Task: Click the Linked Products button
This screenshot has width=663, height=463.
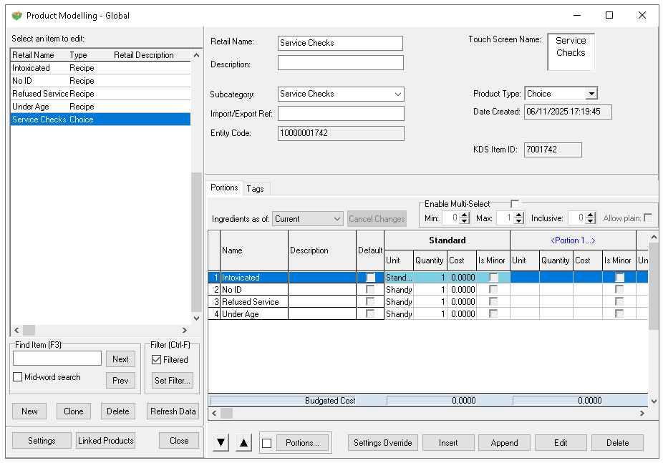Action: (106, 441)
